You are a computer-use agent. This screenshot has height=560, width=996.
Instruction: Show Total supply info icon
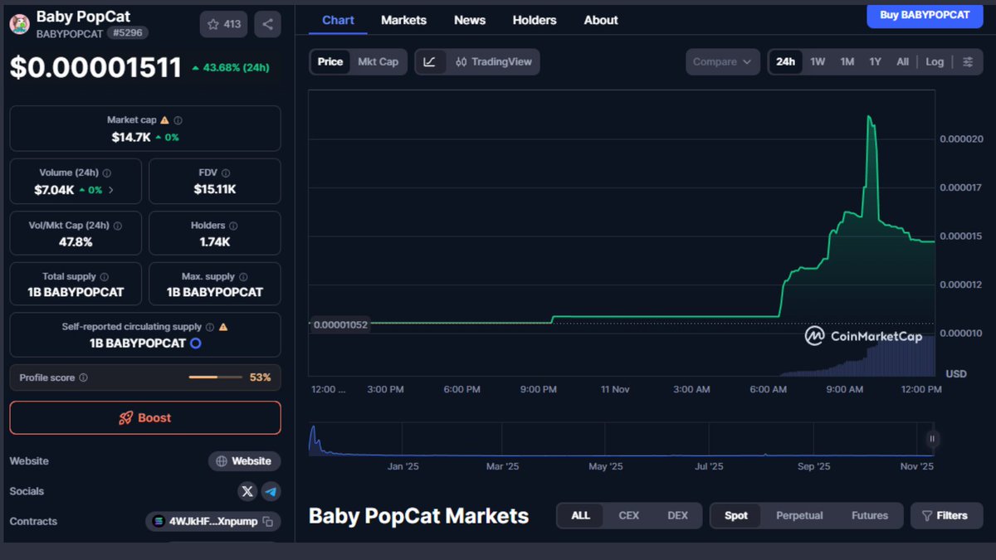[104, 277]
